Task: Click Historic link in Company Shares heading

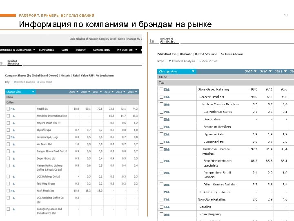Action: click(x=65, y=76)
